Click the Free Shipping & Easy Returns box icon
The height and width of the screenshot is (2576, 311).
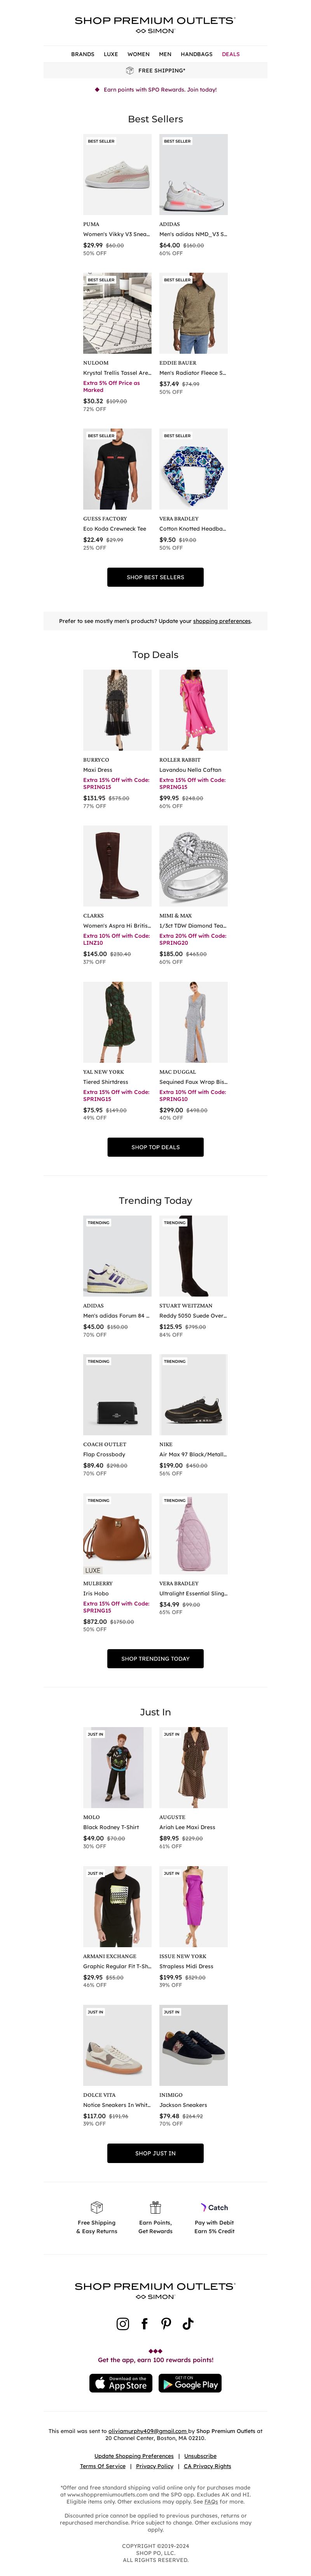(x=97, y=2207)
